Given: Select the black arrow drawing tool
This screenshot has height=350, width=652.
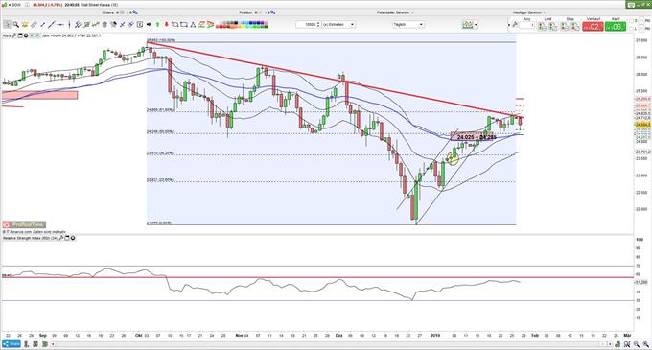Looking at the screenshot, I should point(149,25).
